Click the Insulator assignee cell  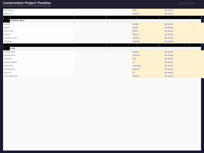click(148, 24)
